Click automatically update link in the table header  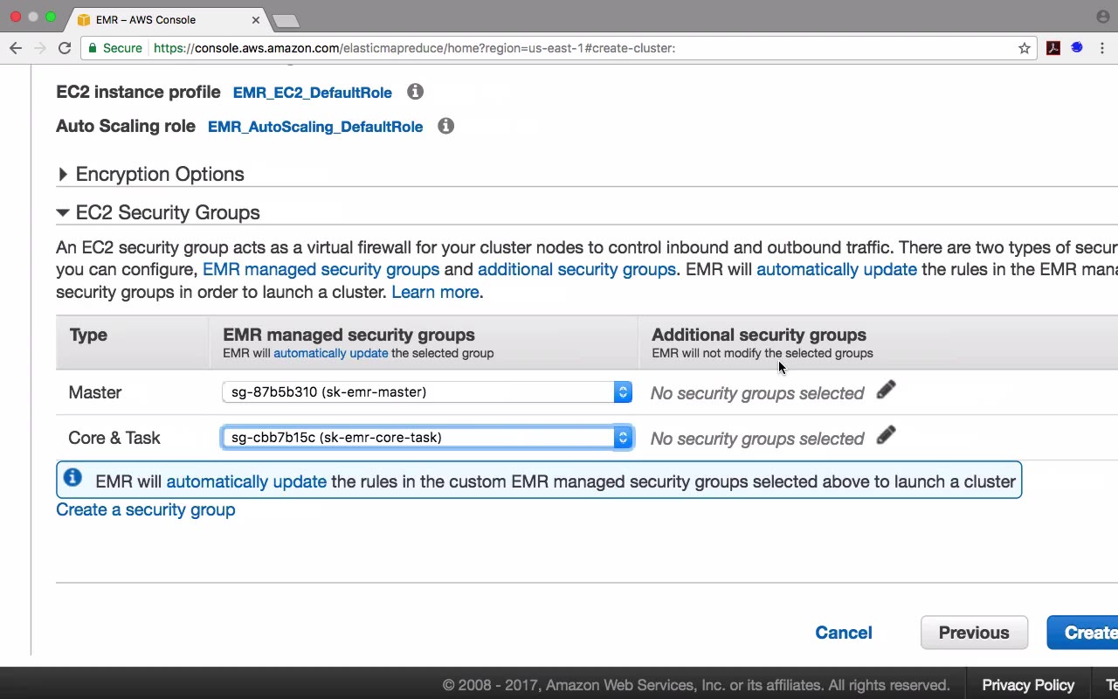click(x=331, y=353)
